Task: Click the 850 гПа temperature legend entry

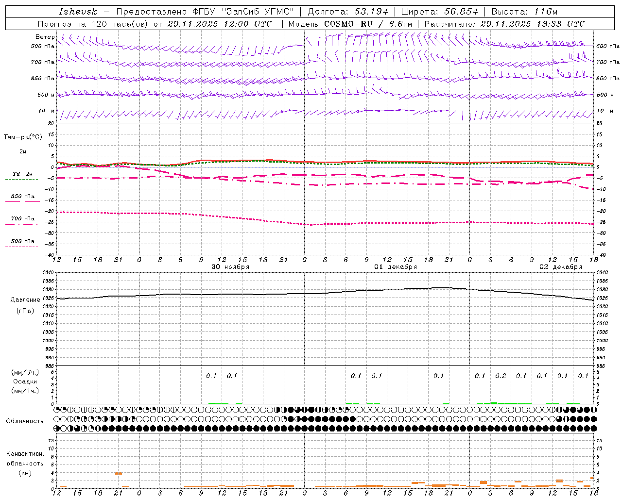Action: point(22,197)
